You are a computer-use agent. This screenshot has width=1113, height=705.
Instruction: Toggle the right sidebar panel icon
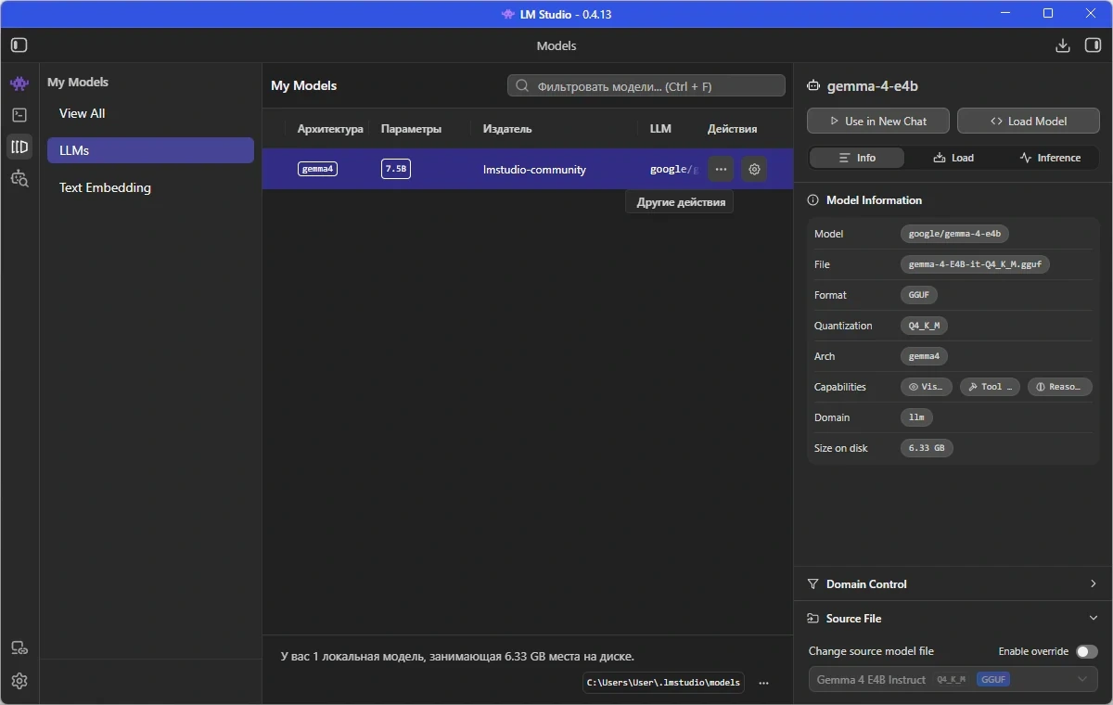[x=1093, y=45]
